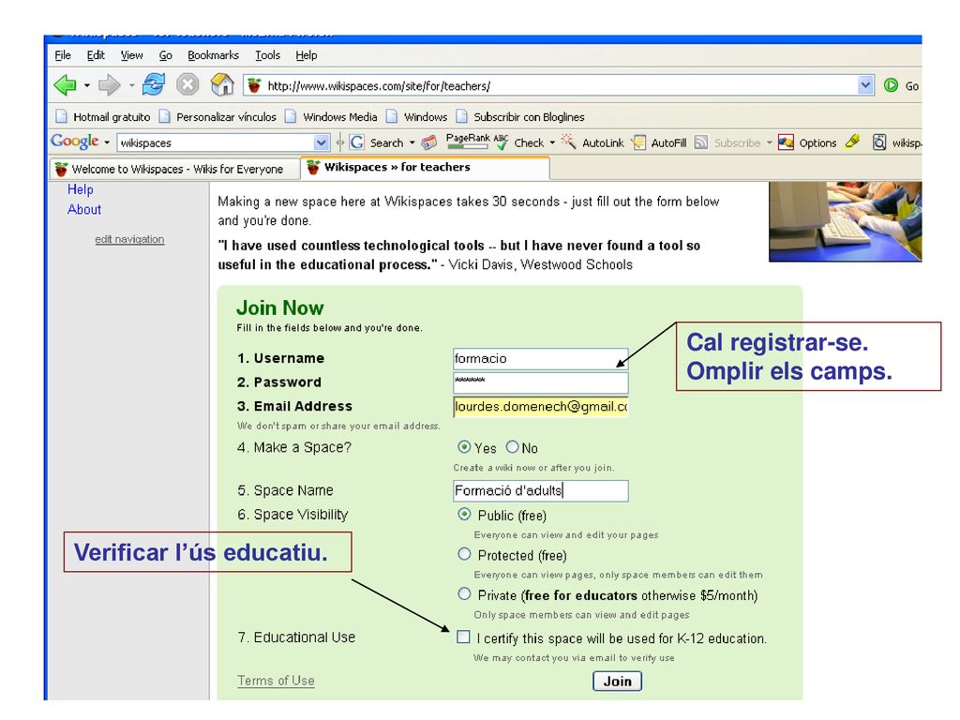This screenshot has height=720, width=960.
Task: Open the Back button history dropdown
Action: coord(87,85)
